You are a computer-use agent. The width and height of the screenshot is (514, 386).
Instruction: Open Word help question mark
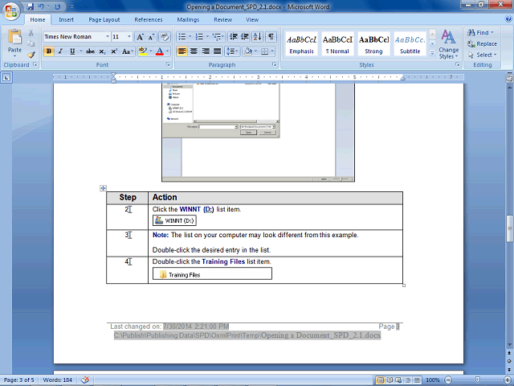(508, 19)
